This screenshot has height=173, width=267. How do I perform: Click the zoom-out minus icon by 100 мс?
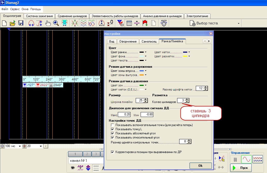(x=2, y=146)
